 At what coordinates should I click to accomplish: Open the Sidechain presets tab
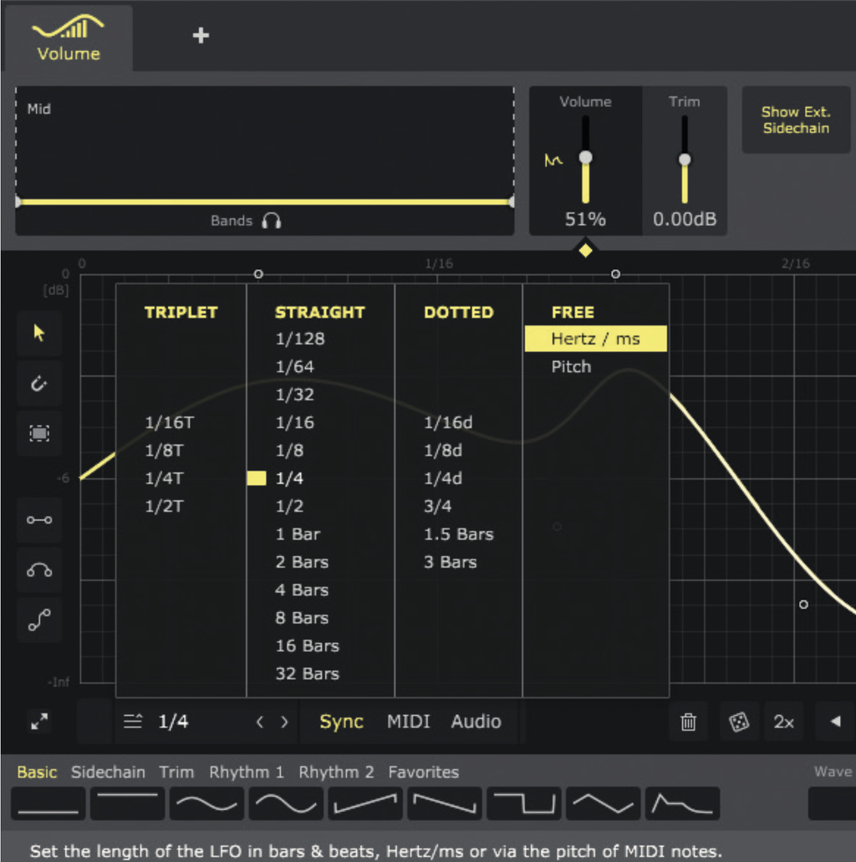pyautogui.click(x=109, y=772)
